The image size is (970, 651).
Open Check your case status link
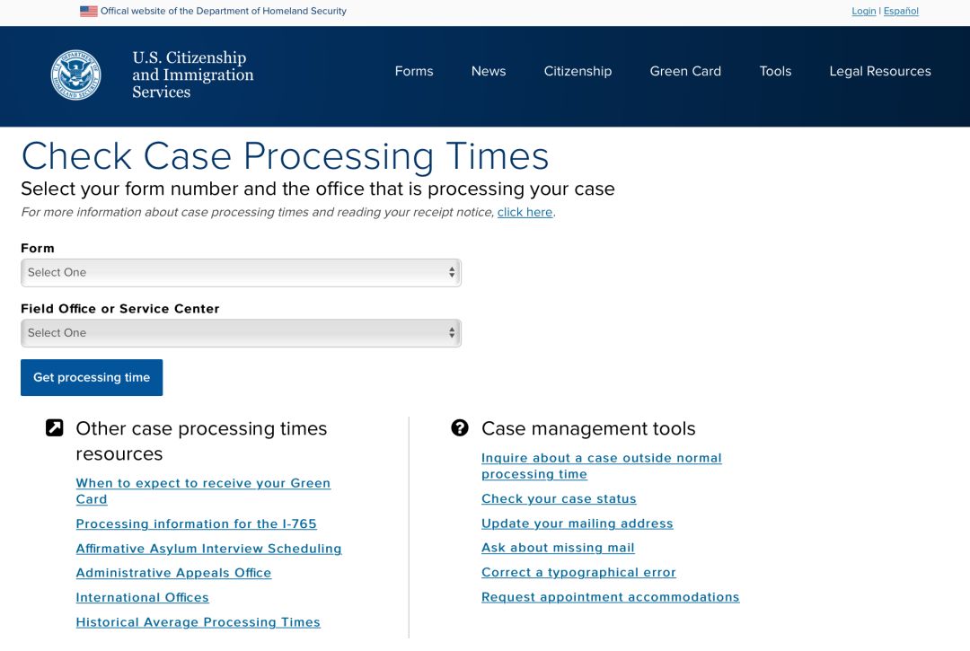click(559, 499)
